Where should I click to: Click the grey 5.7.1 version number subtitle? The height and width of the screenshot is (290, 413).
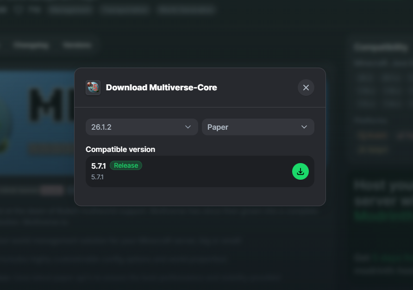click(x=97, y=177)
